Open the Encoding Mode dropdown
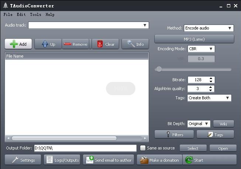This screenshot has width=241, height=169. click(x=211, y=49)
